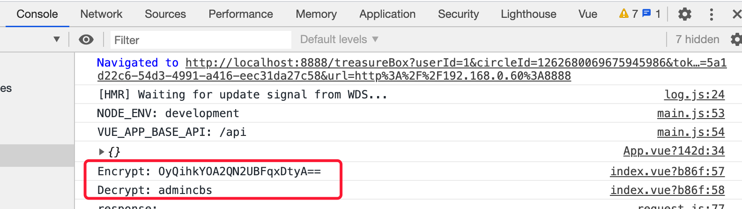Viewport: 742px width, 209px height.
Task: Click the blue messages count icon
Action: point(646,14)
